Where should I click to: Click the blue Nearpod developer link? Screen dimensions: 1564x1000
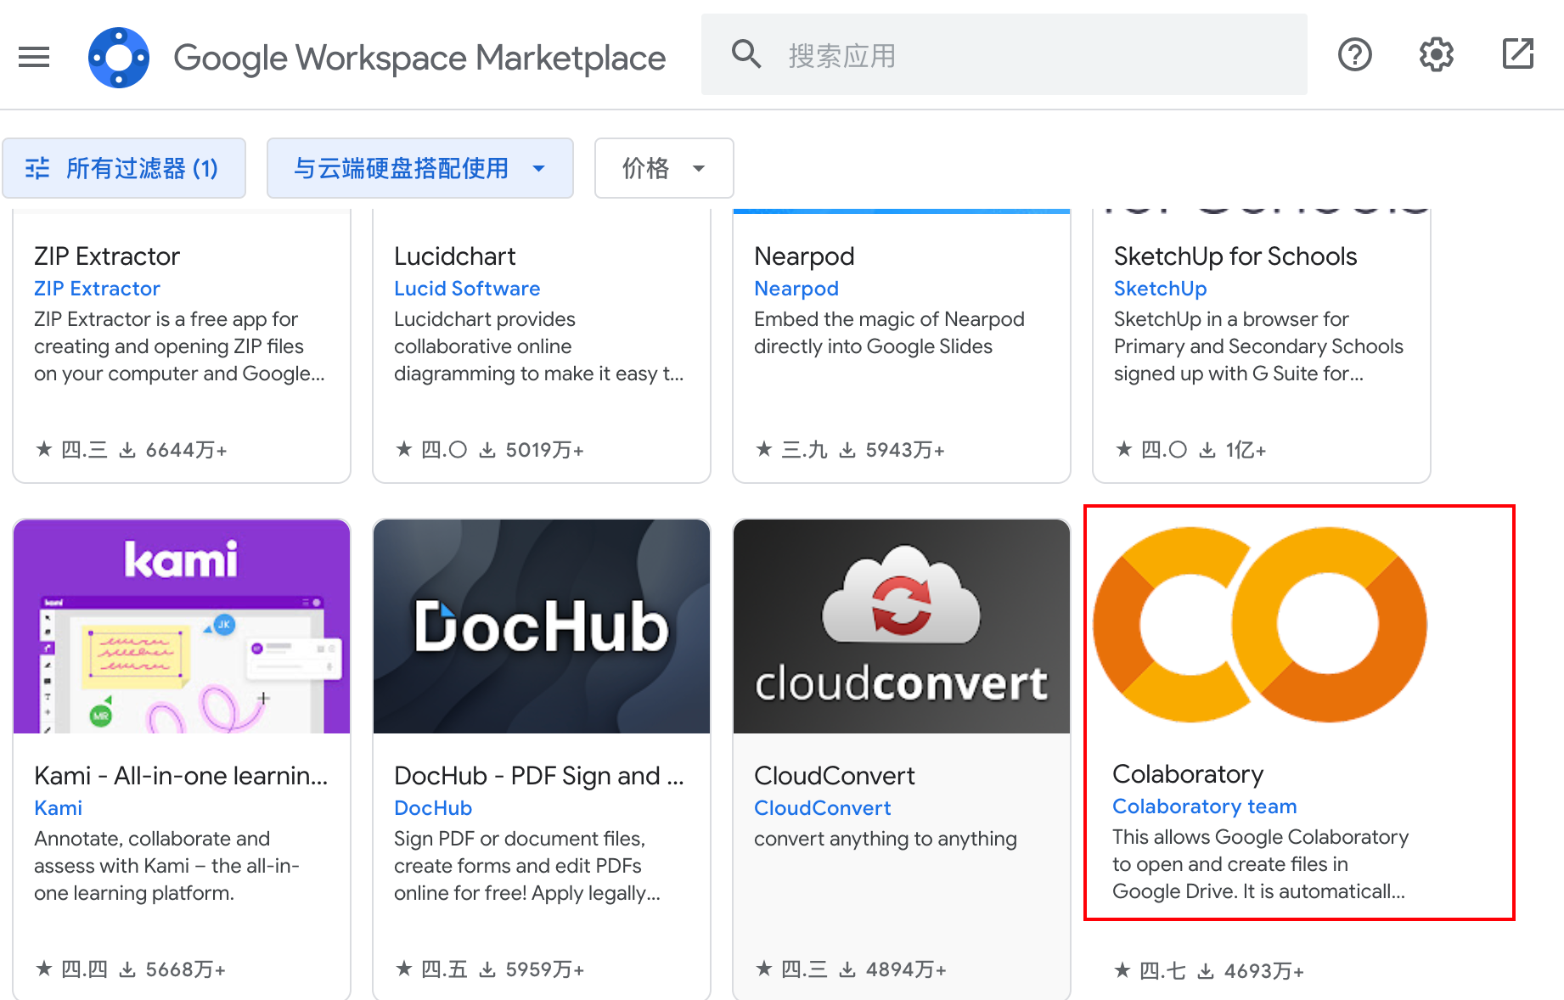click(x=796, y=289)
